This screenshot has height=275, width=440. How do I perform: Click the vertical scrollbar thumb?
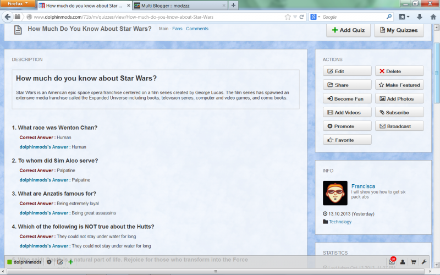[437, 73]
